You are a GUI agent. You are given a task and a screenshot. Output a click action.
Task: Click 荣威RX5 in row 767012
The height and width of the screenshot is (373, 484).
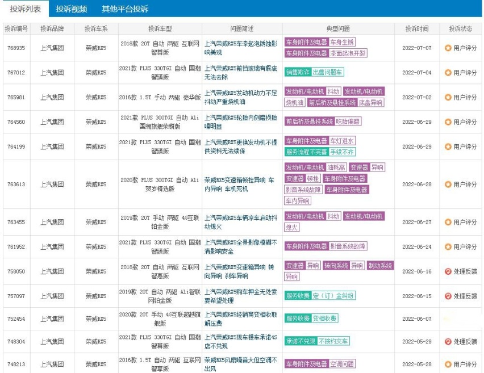[x=96, y=73]
